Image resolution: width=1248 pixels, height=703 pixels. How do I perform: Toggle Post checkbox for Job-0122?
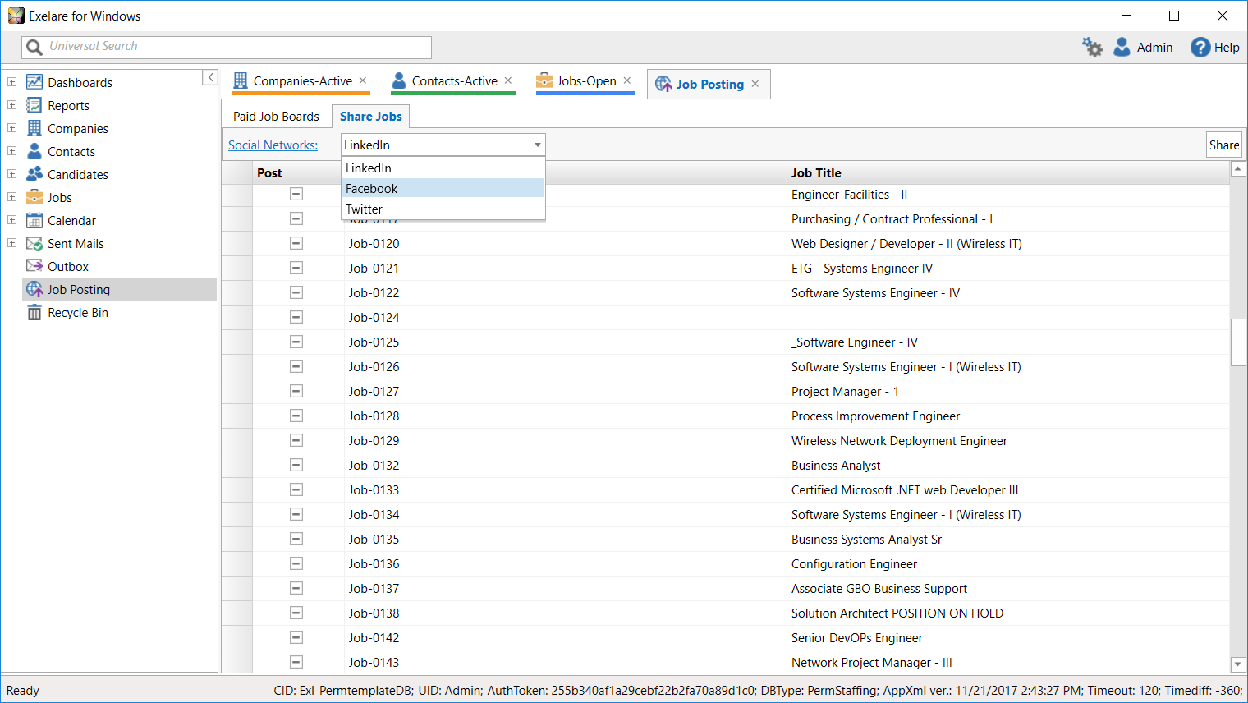[x=296, y=292]
